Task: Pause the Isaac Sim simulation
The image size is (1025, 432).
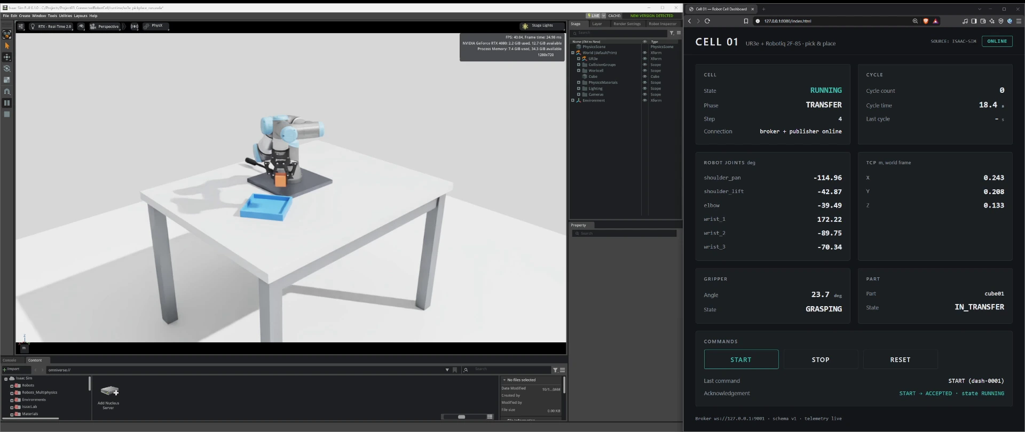Action: click(7, 103)
